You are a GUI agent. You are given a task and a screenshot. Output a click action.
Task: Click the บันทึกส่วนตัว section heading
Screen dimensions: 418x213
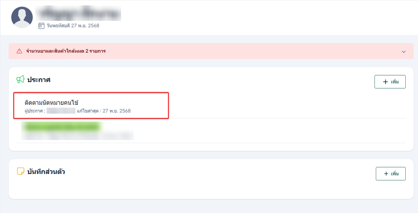point(46,171)
